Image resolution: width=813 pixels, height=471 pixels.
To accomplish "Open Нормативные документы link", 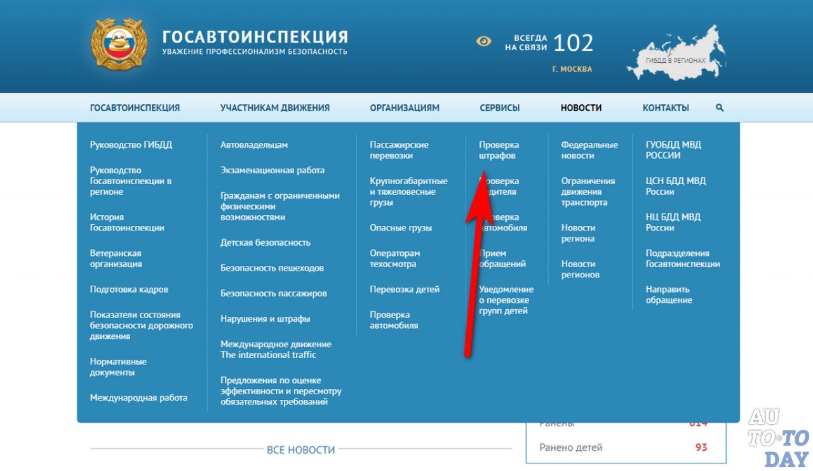I will click(118, 367).
